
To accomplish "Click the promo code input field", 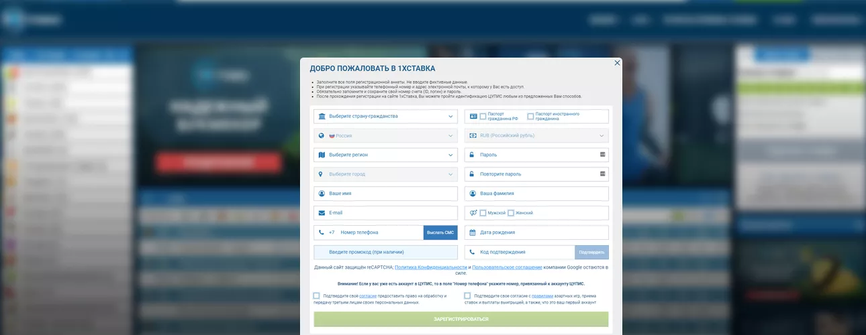I will pyautogui.click(x=385, y=252).
